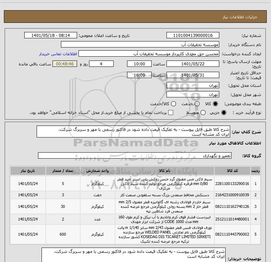The image size is (271, 262).
Task: Click the delivery province field استان محل تحویل
Action: (x=193, y=85)
